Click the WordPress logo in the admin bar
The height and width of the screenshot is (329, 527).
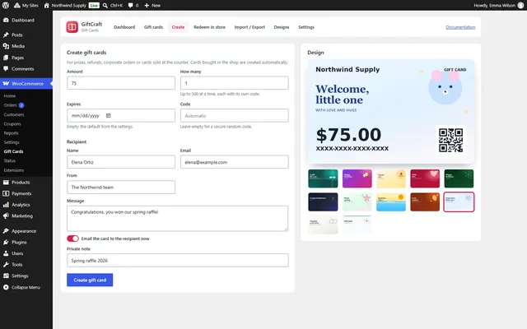(6, 6)
